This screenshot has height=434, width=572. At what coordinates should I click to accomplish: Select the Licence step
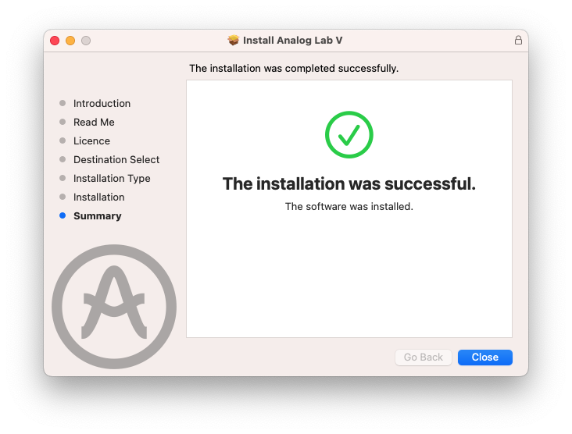point(91,141)
